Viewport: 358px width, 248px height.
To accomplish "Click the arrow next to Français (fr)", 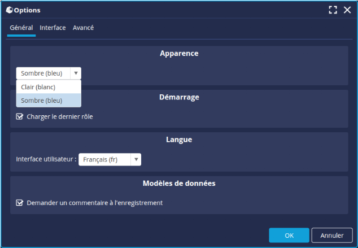I will coord(136,160).
